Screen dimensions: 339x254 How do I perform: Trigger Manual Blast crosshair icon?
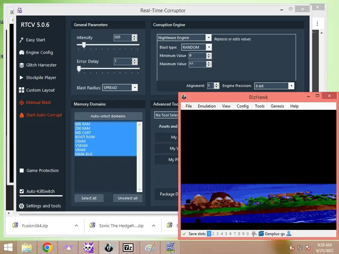point(22,103)
